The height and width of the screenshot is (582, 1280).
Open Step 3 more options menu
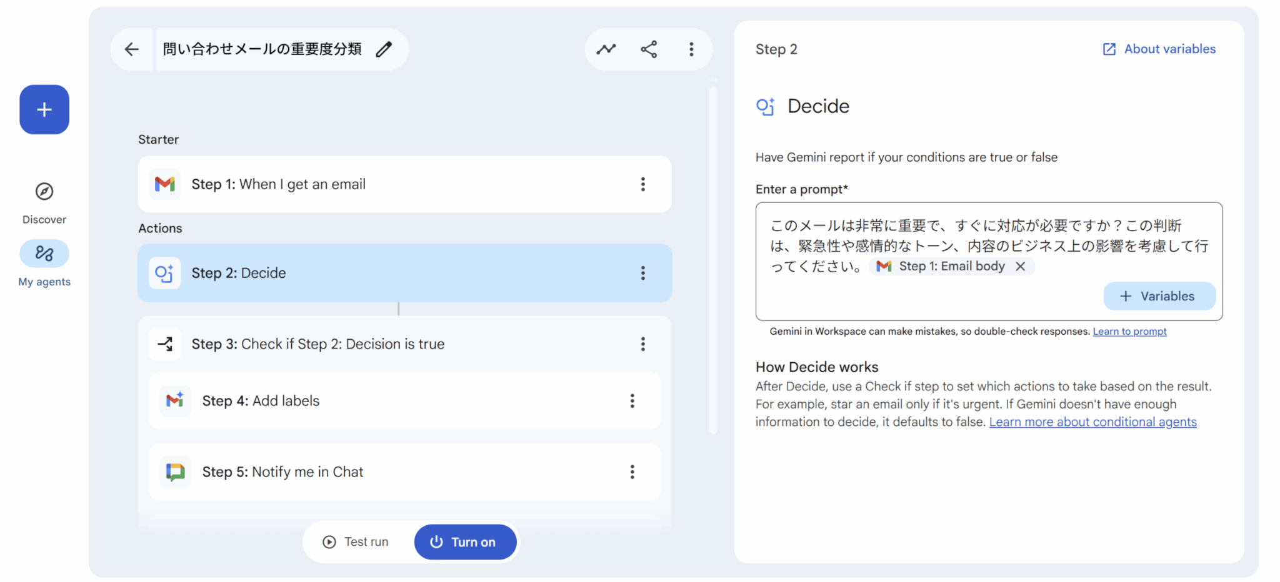[x=642, y=344]
